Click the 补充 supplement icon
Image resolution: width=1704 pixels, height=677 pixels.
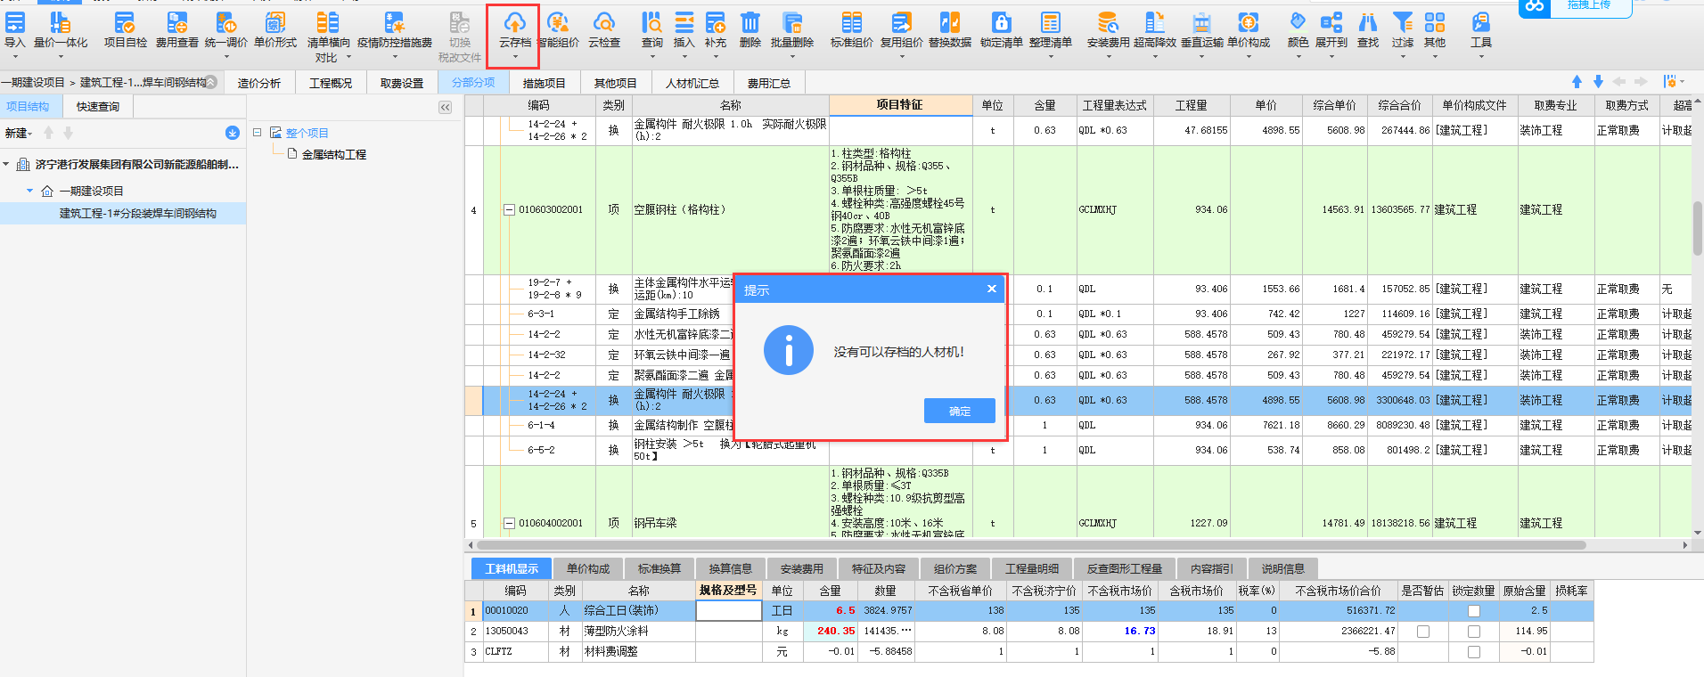(716, 22)
